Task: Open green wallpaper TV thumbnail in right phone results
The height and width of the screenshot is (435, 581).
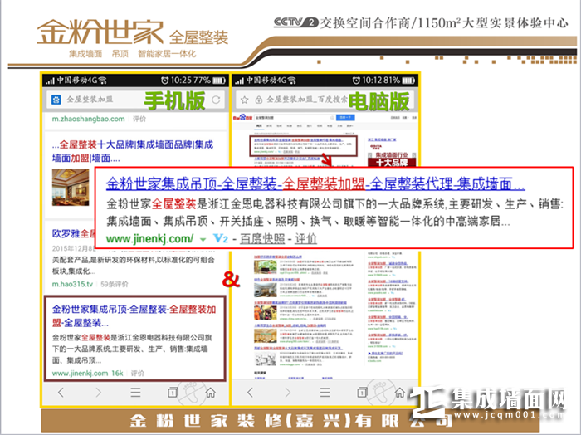Action: 266,266
